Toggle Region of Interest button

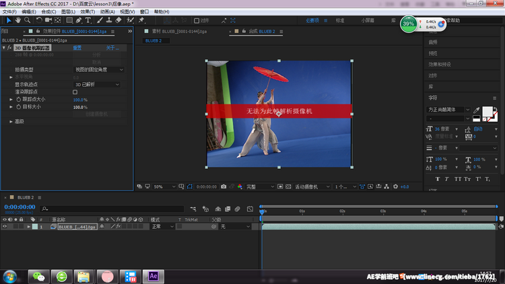tap(280, 187)
